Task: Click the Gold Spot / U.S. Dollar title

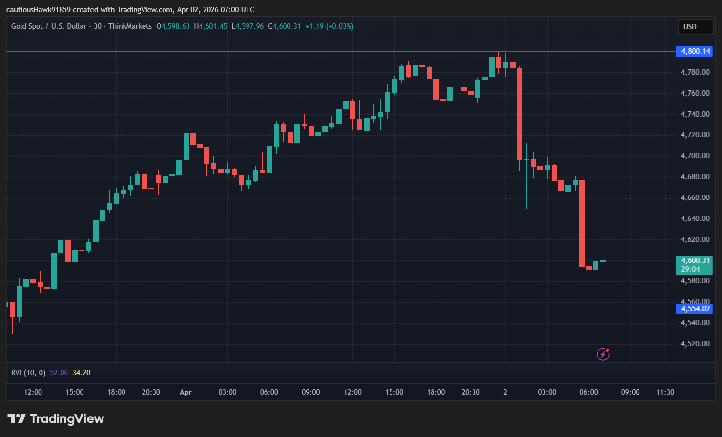Action: pos(49,26)
